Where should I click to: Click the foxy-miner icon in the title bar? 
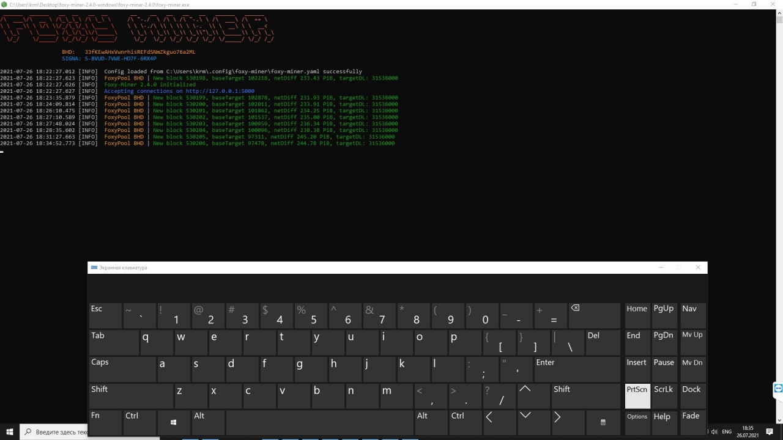(x=4, y=4)
